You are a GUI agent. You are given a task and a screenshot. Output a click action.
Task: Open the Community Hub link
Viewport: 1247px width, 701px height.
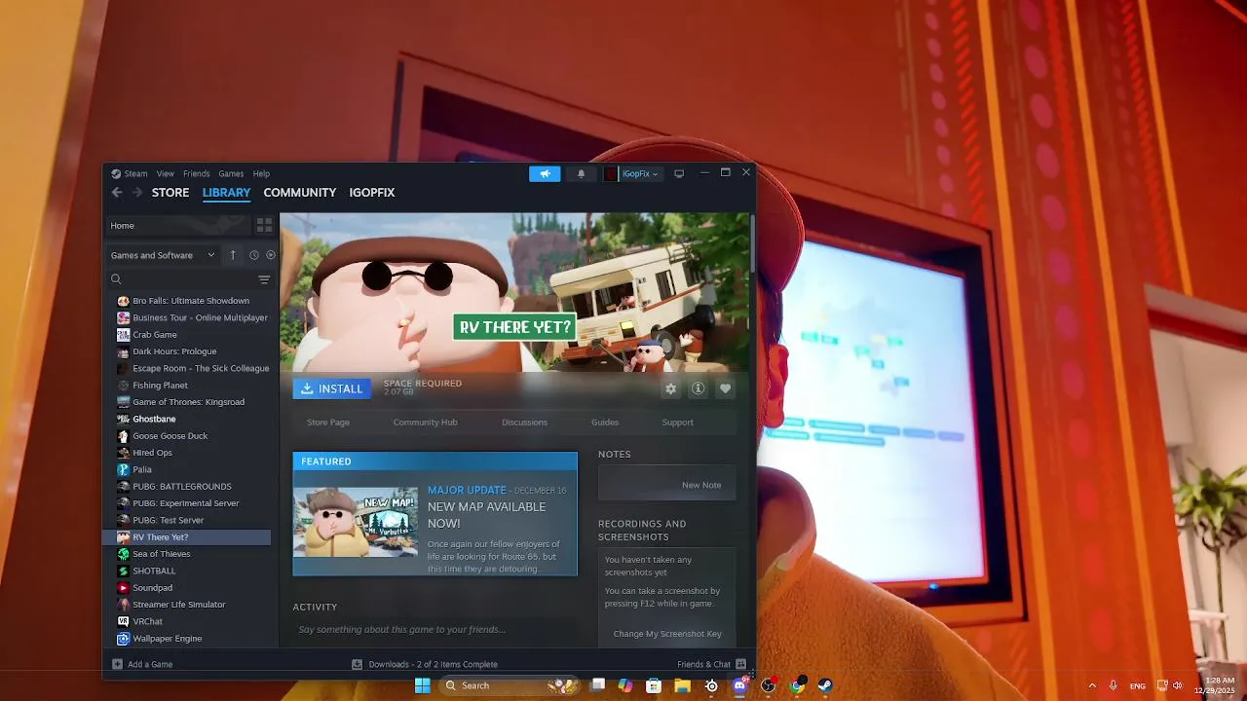click(425, 423)
